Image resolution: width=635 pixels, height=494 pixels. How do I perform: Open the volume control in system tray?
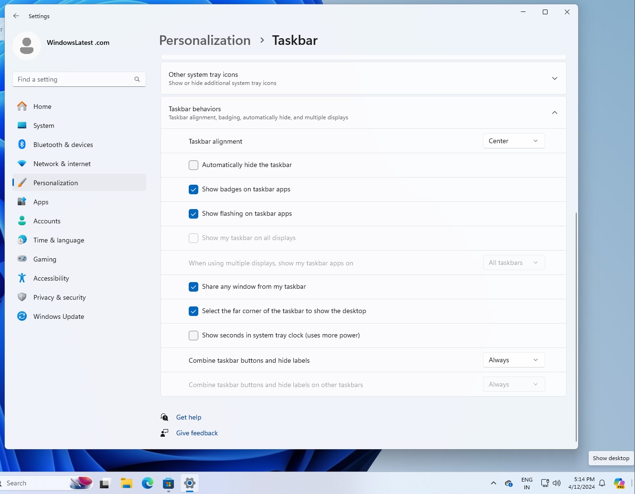point(557,483)
